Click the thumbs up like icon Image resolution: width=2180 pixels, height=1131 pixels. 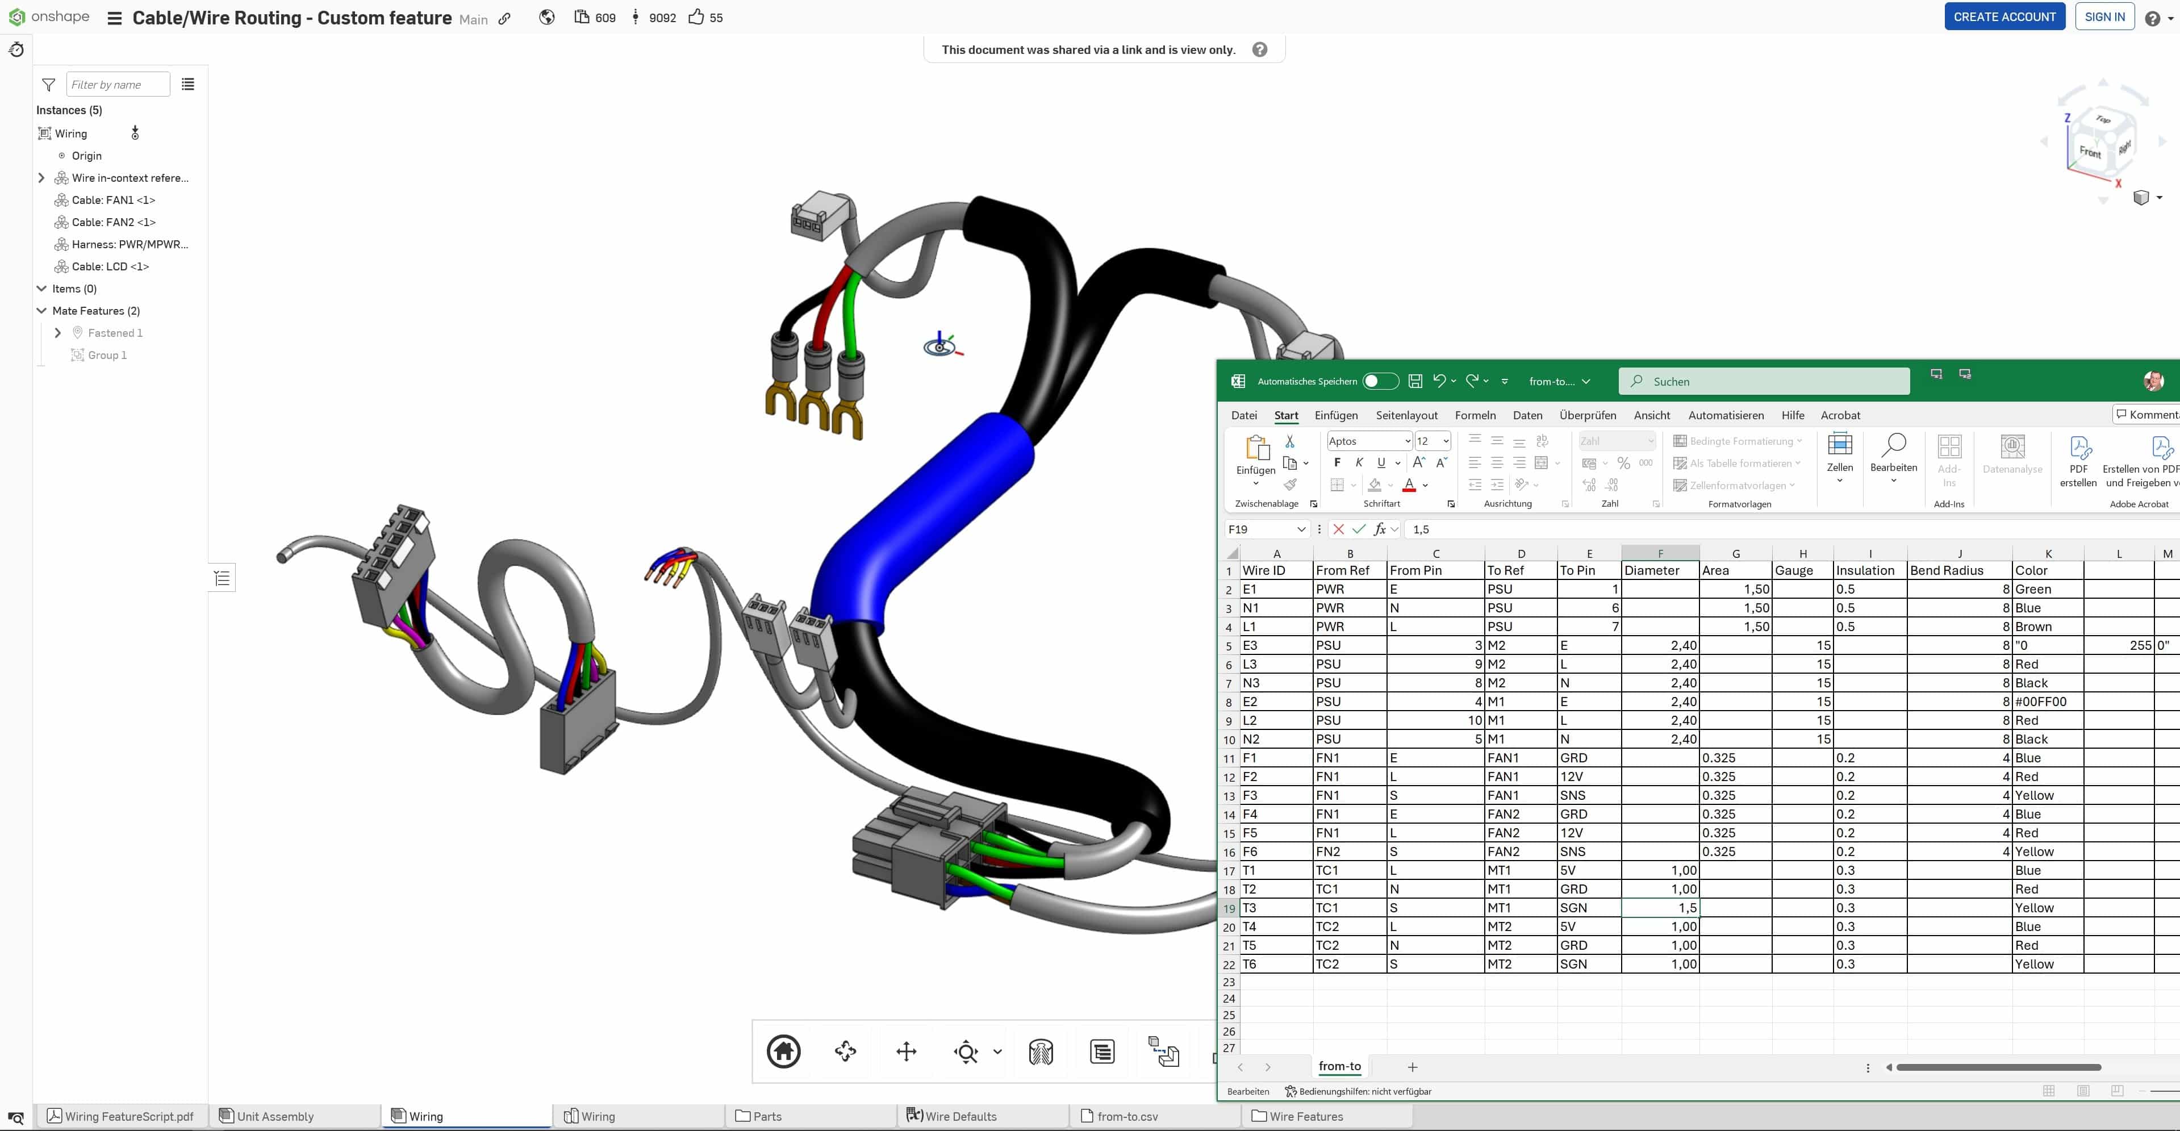[x=696, y=17]
